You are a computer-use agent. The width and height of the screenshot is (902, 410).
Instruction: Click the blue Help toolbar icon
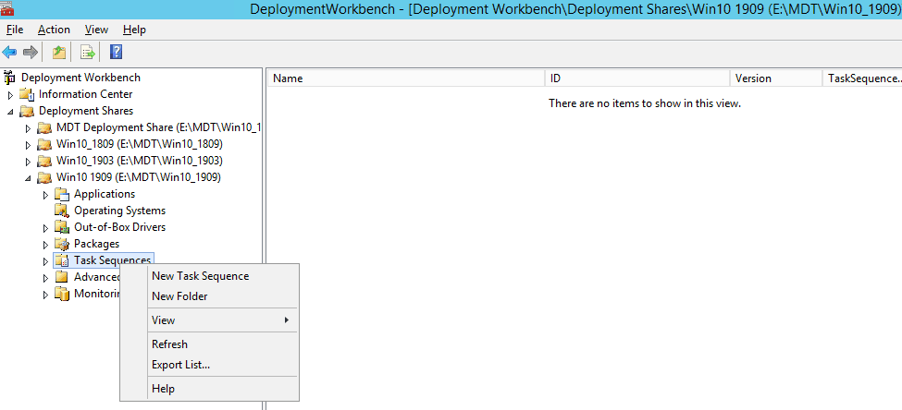116,53
